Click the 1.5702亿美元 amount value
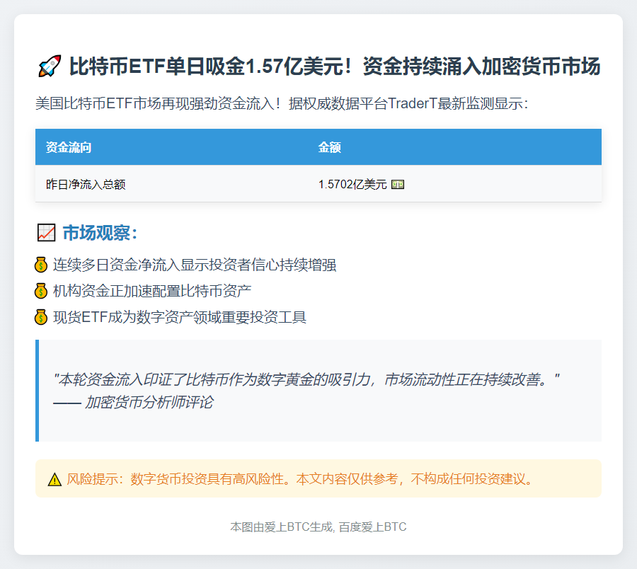Image resolution: width=637 pixels, height=569 pixels. (x=352, y=185)
